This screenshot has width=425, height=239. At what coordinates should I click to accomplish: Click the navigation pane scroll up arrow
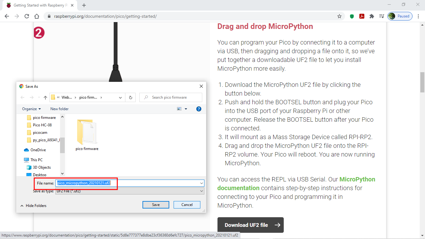tap(62, 117)
